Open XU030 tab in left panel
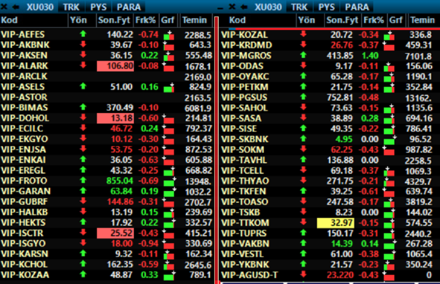Image resolution: width=440 pixels, height=284 pixels. (40, 7)
